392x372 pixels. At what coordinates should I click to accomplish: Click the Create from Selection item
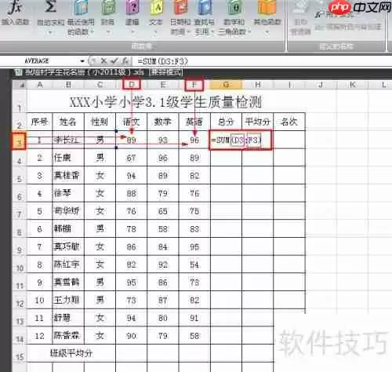pos(348,27)
